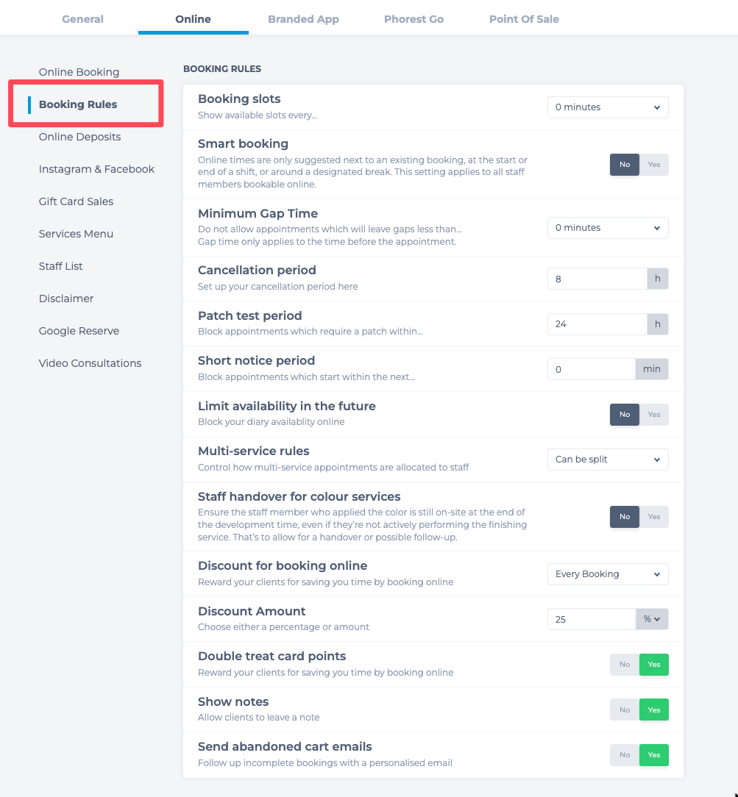The height and width of the screenshot is (797, 738).
Task: Select Instagram & Facebook settings
Action: click(96, 169)
